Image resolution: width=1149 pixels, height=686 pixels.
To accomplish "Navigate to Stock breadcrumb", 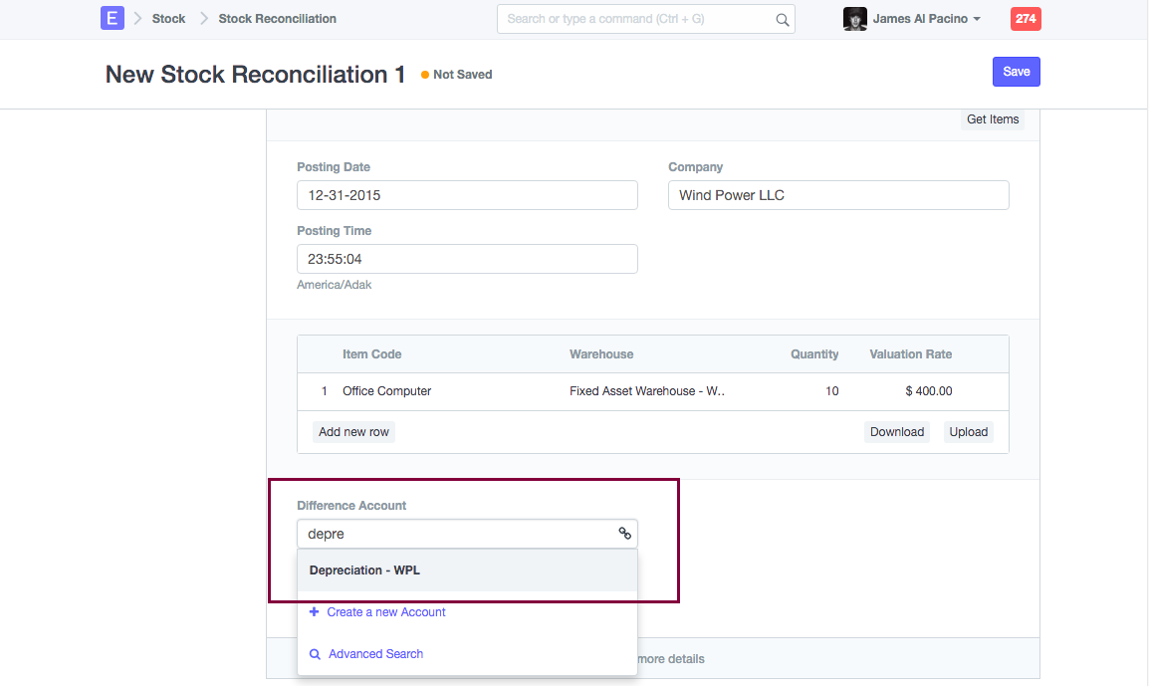I will 168,19.
